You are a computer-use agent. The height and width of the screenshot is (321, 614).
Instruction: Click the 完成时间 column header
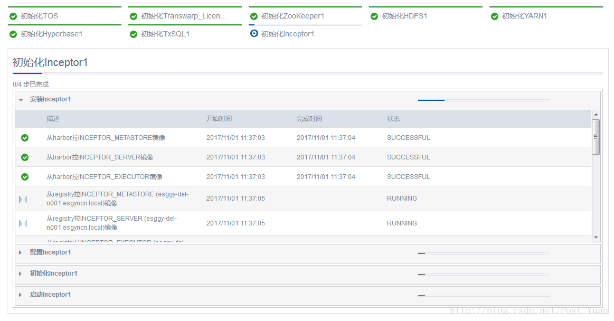pyautogui.click(x=309, y=119)
